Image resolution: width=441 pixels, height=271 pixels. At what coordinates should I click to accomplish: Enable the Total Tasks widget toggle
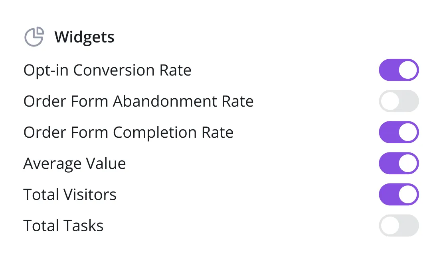[398, 225]
